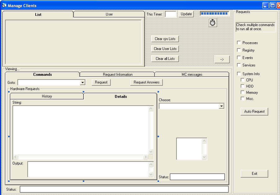Image resolution: width=280 pixels, height=195 pixels.
Task: Click the blue progress bar
Action: [x=214, y=14]
